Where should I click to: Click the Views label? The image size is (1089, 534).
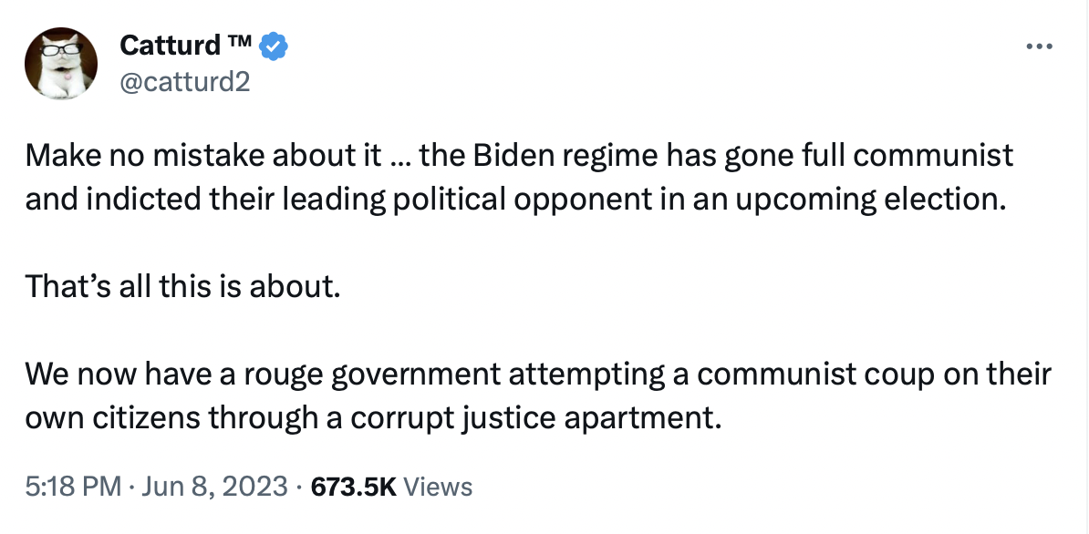[x=438, y=487]
